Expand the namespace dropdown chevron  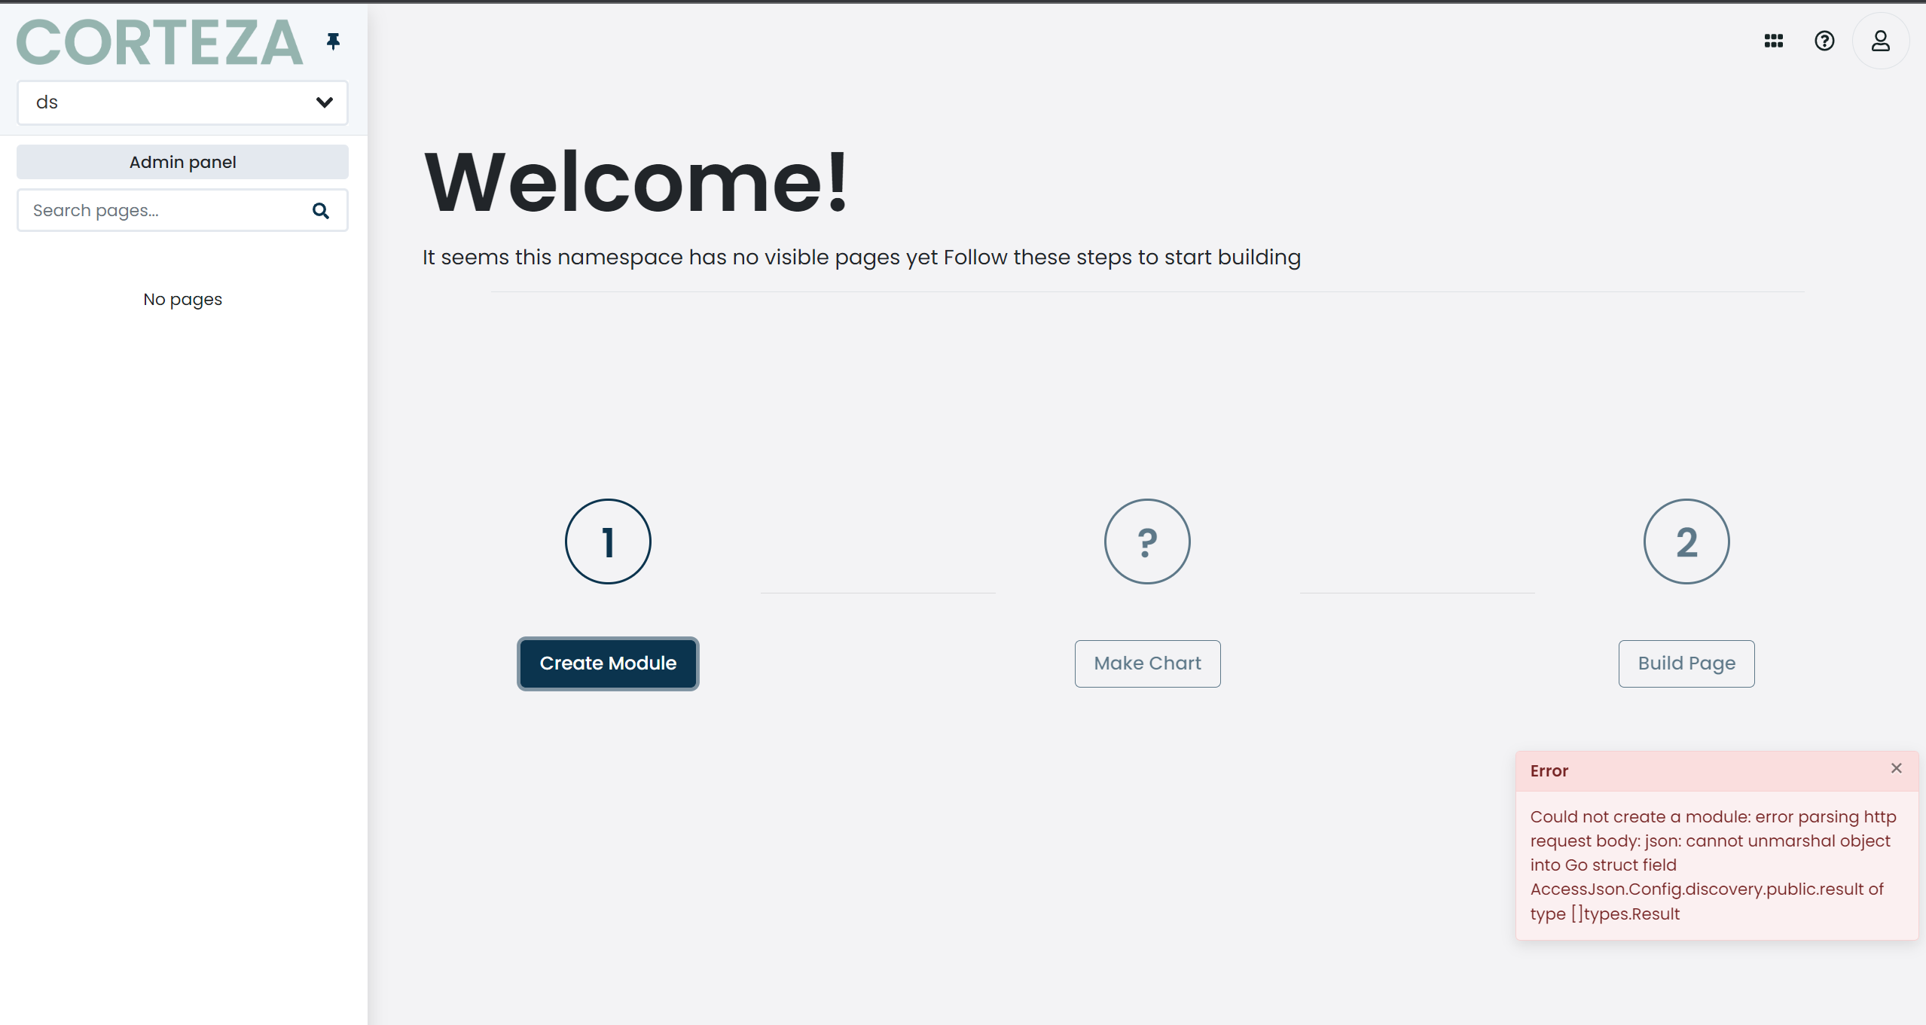pos(325,102)
